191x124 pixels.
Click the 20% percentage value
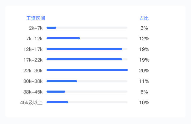(x=144, y=71)
